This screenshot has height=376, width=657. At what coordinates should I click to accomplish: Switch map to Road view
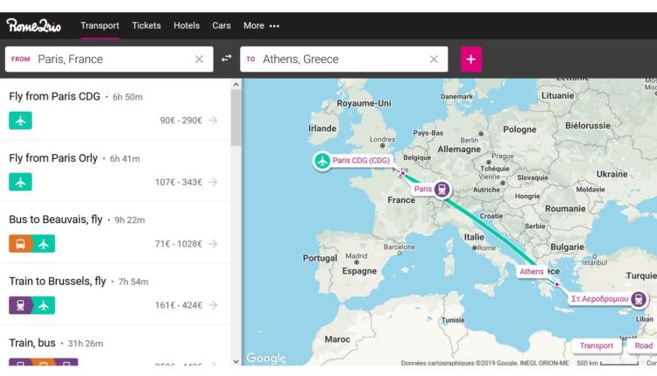pos(643,346)
